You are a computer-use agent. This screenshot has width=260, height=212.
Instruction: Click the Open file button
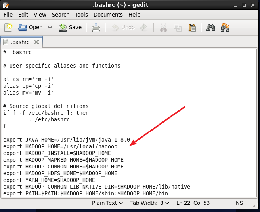(x=31, y=28)
